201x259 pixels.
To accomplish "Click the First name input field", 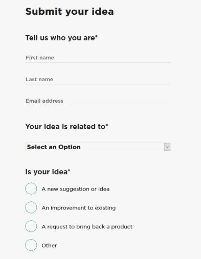I will coord(98,58).
